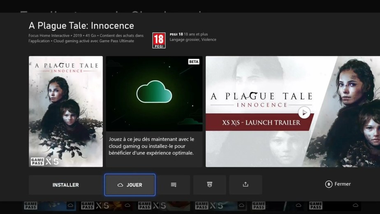The width and height of the screenshot is (380, 214).
Task: Click the X|S logo on cover art
Action: pyautogui.click(x=52, y=161)
